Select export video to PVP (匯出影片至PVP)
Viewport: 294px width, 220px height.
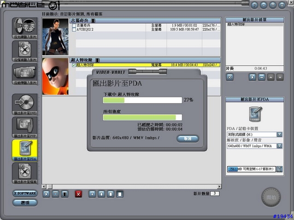(x=25, y=127)
